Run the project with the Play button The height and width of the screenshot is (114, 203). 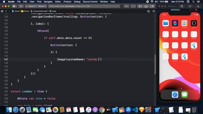tap(14, 6)
